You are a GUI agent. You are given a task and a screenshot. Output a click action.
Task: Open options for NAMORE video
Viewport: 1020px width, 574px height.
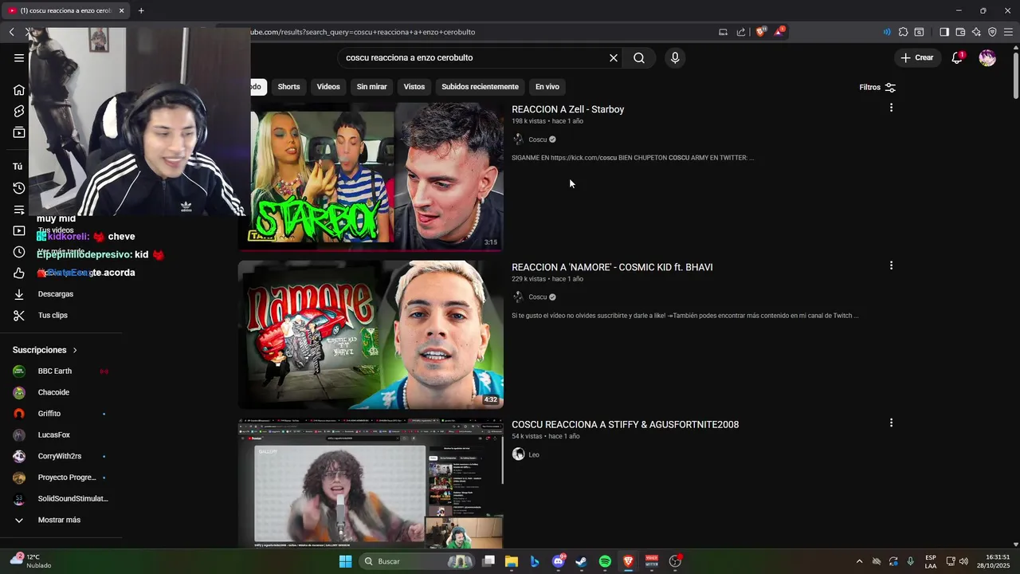tap(891, 265)
